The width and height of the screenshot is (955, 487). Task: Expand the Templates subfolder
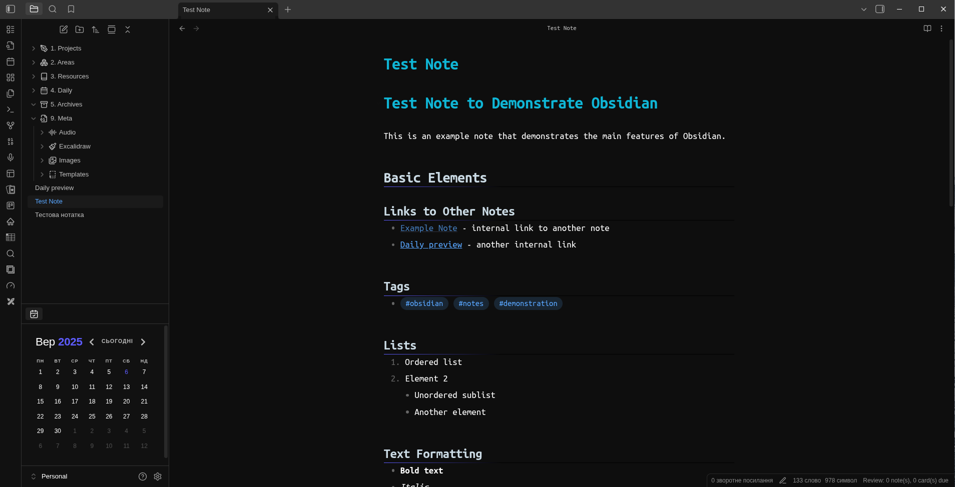click(x=42, y=174)
